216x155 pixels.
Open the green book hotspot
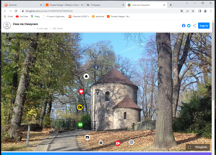click(x=80, y=125)
